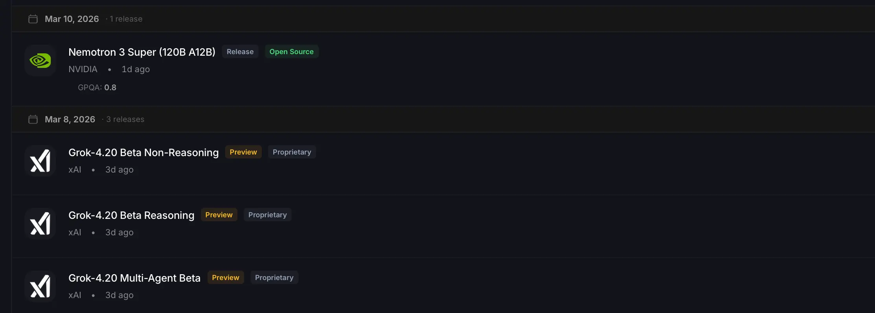Click the Preview badge on Grok-4.20 Multi-Agent Beta
Screen dimensions: 875x313
pos(225,278)
